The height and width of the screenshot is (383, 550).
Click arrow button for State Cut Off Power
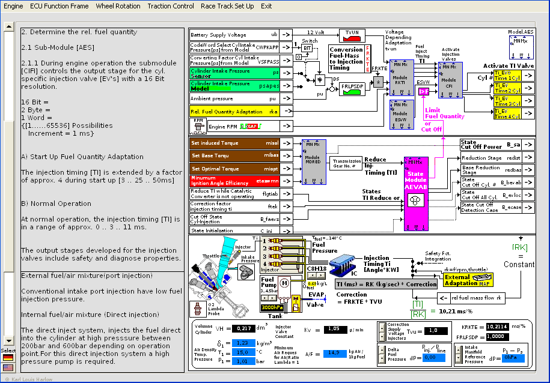[x=528, y=144]
